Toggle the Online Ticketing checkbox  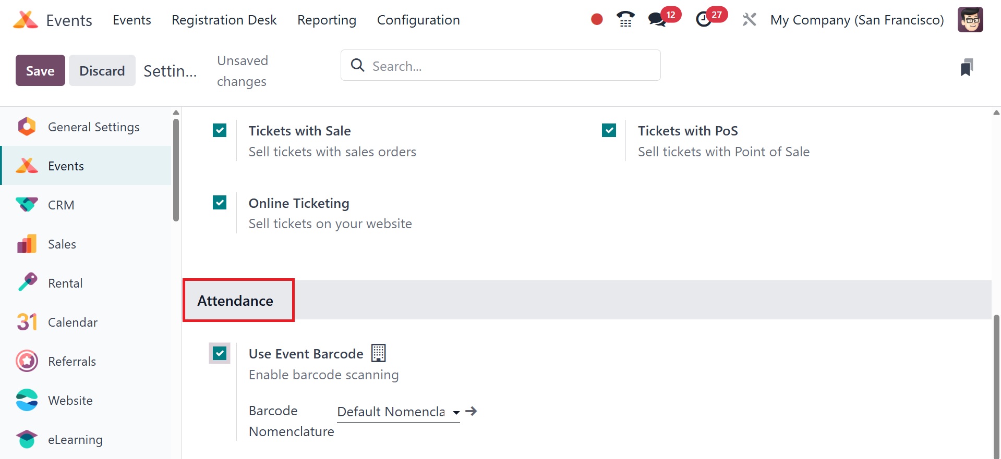tap(220, 203)
